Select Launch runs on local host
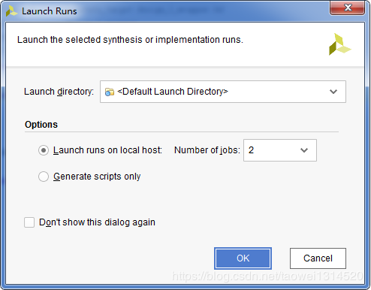Viewport: 371px width, 290px height. click(x=44, y=150)
